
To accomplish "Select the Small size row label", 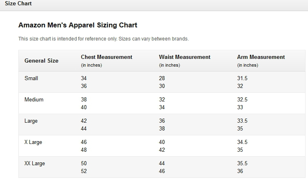I will tap(31, 79).
